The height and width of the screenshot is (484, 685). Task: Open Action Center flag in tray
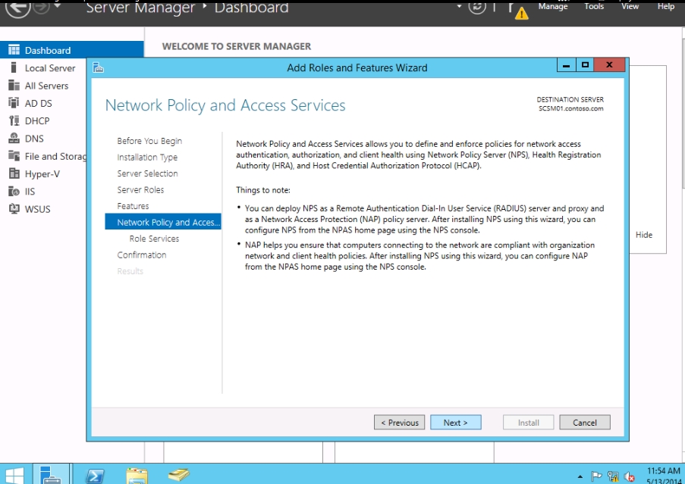pyautogui.click(x=596, y=476)
